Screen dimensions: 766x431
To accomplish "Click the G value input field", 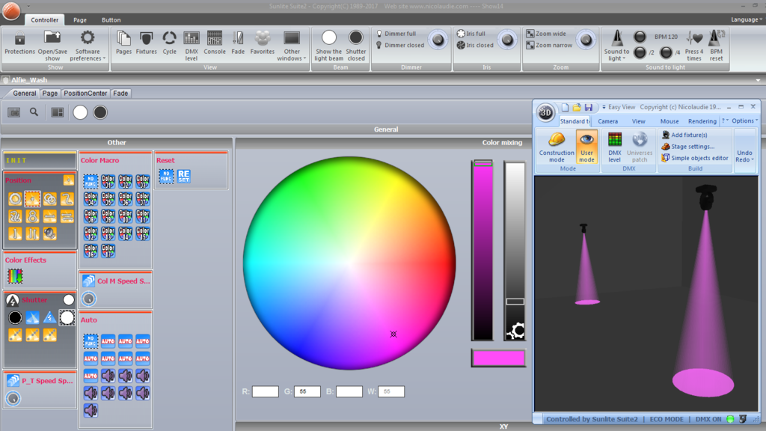I will pyautogui.click(x=307, y=391).
